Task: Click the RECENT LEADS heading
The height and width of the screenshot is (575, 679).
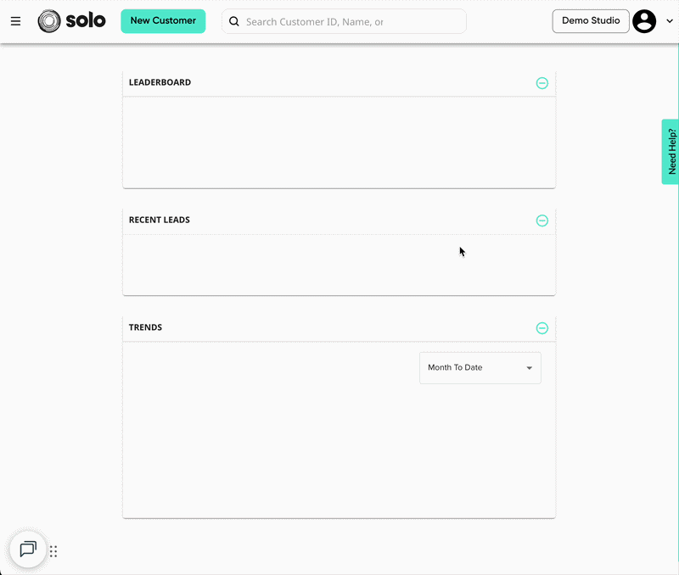Action: tap(160, 220)
